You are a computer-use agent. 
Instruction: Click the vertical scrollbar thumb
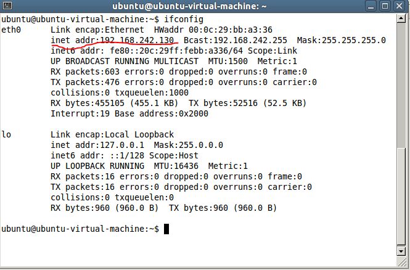click(x=401, y=196)
